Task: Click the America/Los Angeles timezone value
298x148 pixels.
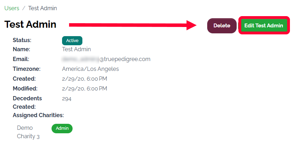Action: tap(90, 69)
